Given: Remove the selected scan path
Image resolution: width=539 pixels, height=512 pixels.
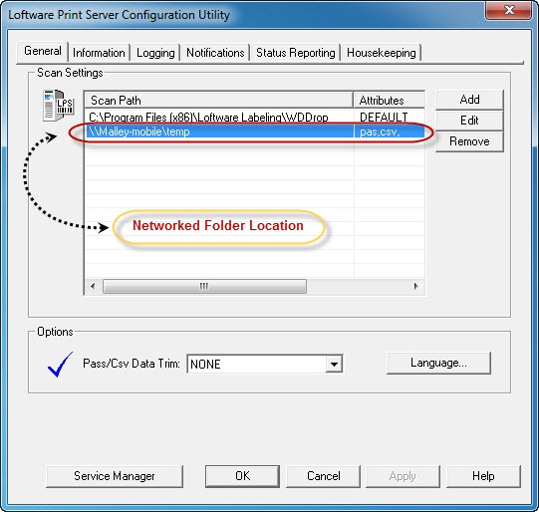Looking at the screenshot, I should (x=469, y=141).
